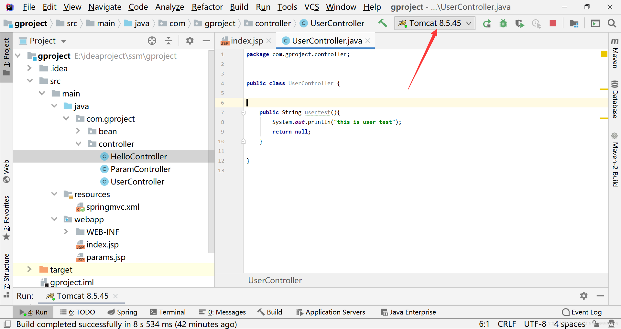Open Project panel settings gear

(x=190, y=41)
